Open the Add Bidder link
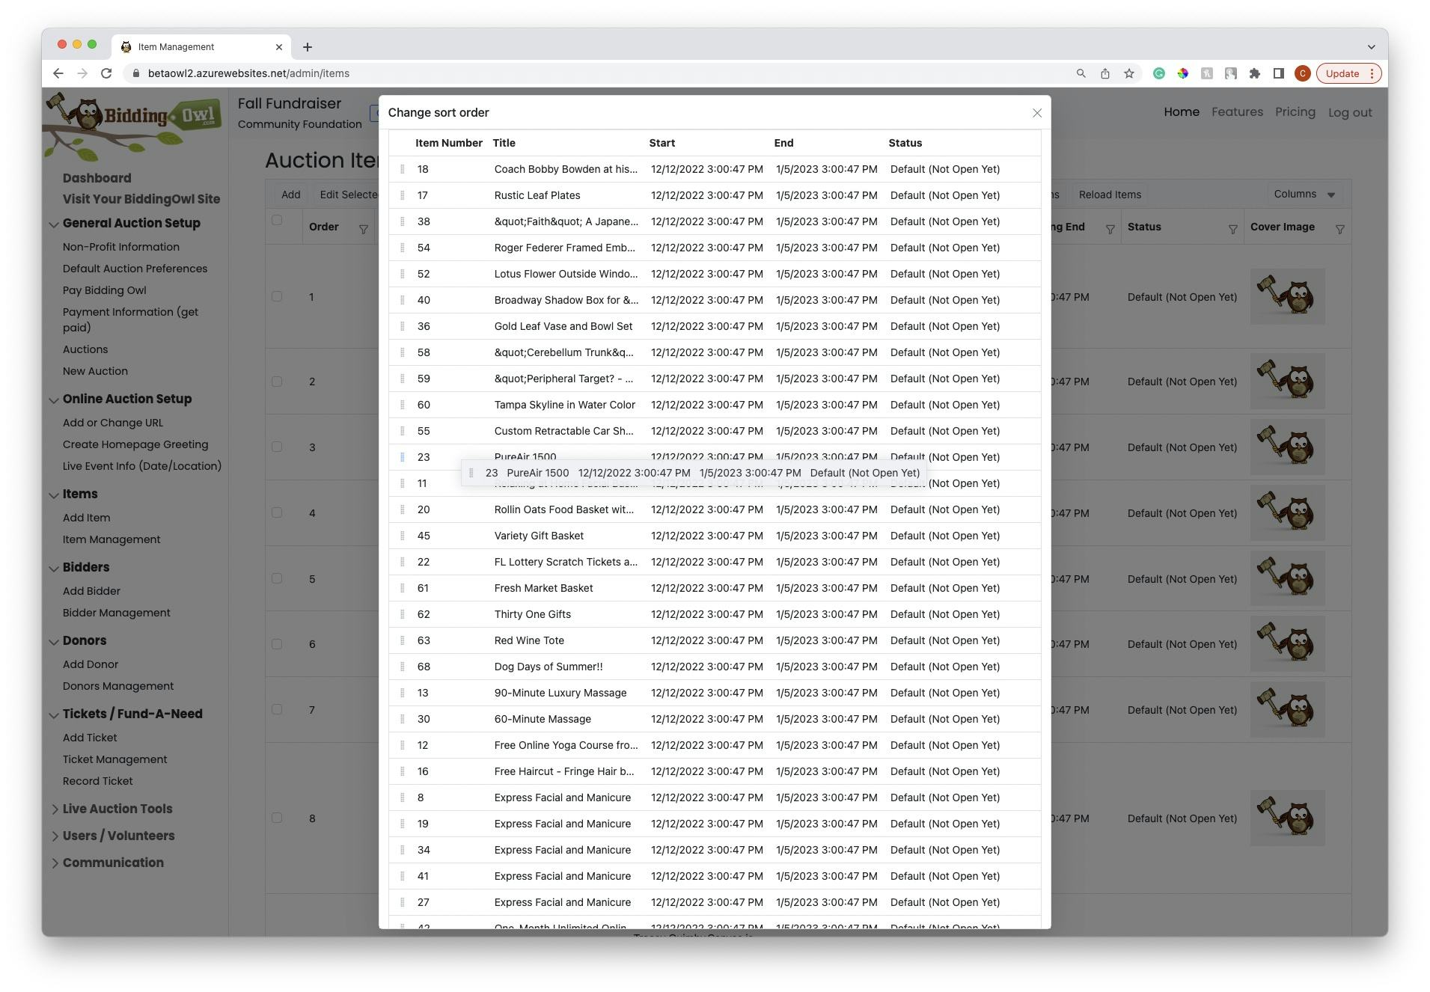Image resolution: width=1430 pixels, height=992 pixels. click(91, 591)
